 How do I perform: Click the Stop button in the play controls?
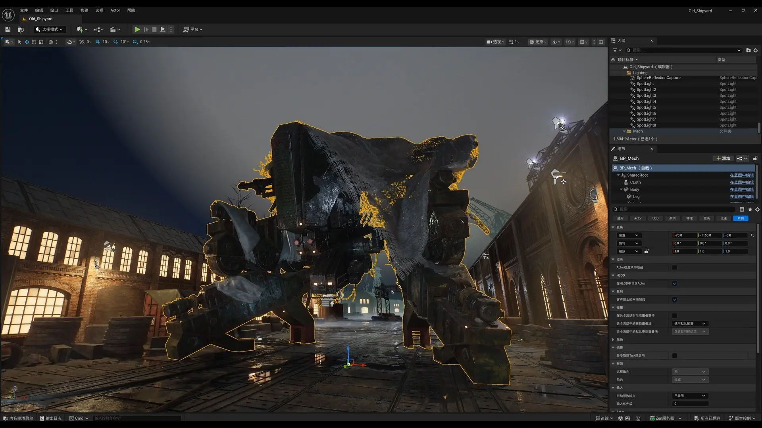tap(154, 29)
